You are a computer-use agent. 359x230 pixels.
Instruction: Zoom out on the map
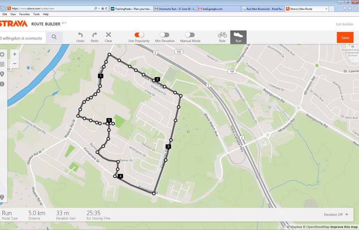click(15, 63)
